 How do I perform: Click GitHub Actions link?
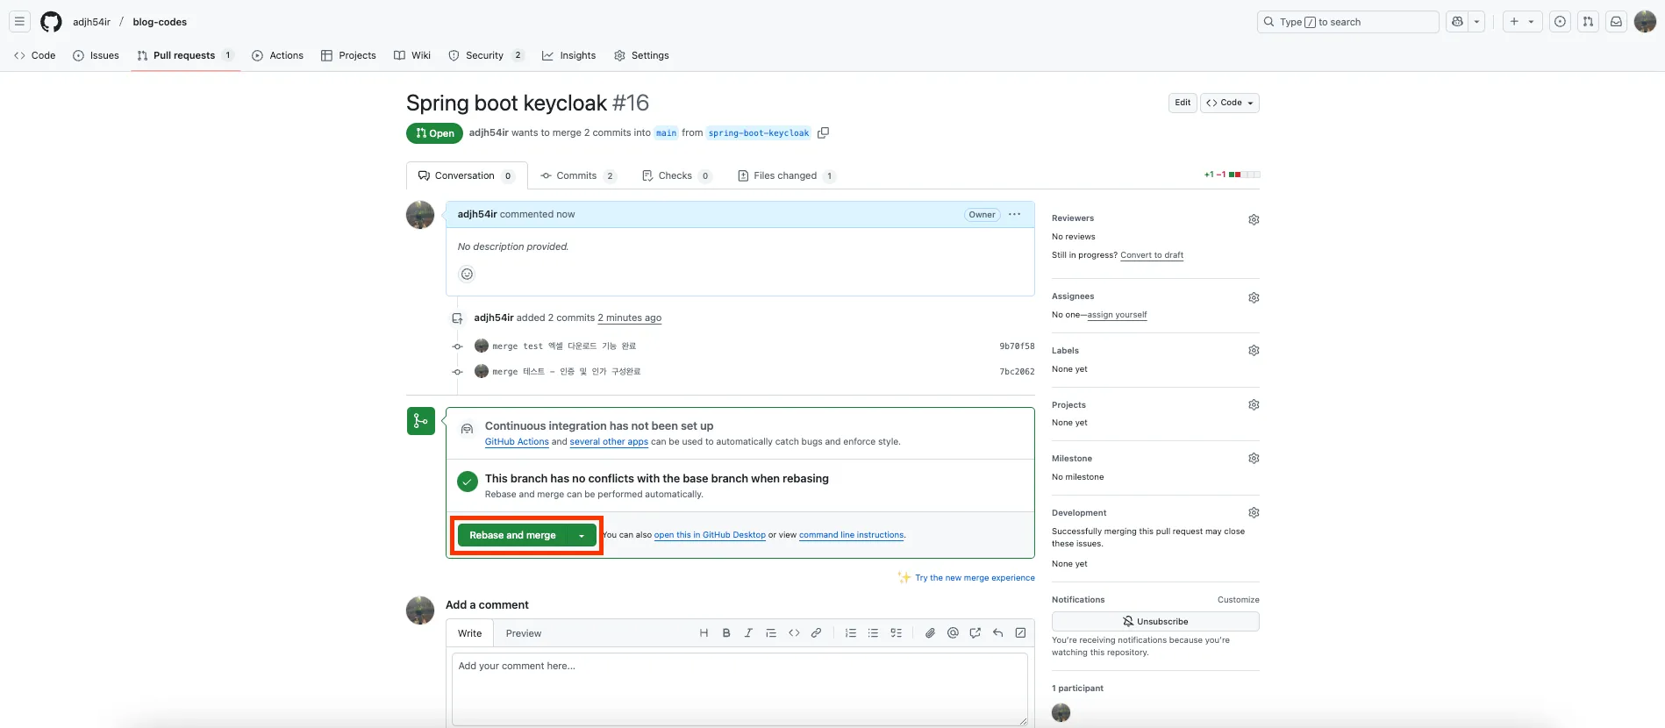pyautogui.click(x=517, y=442)
